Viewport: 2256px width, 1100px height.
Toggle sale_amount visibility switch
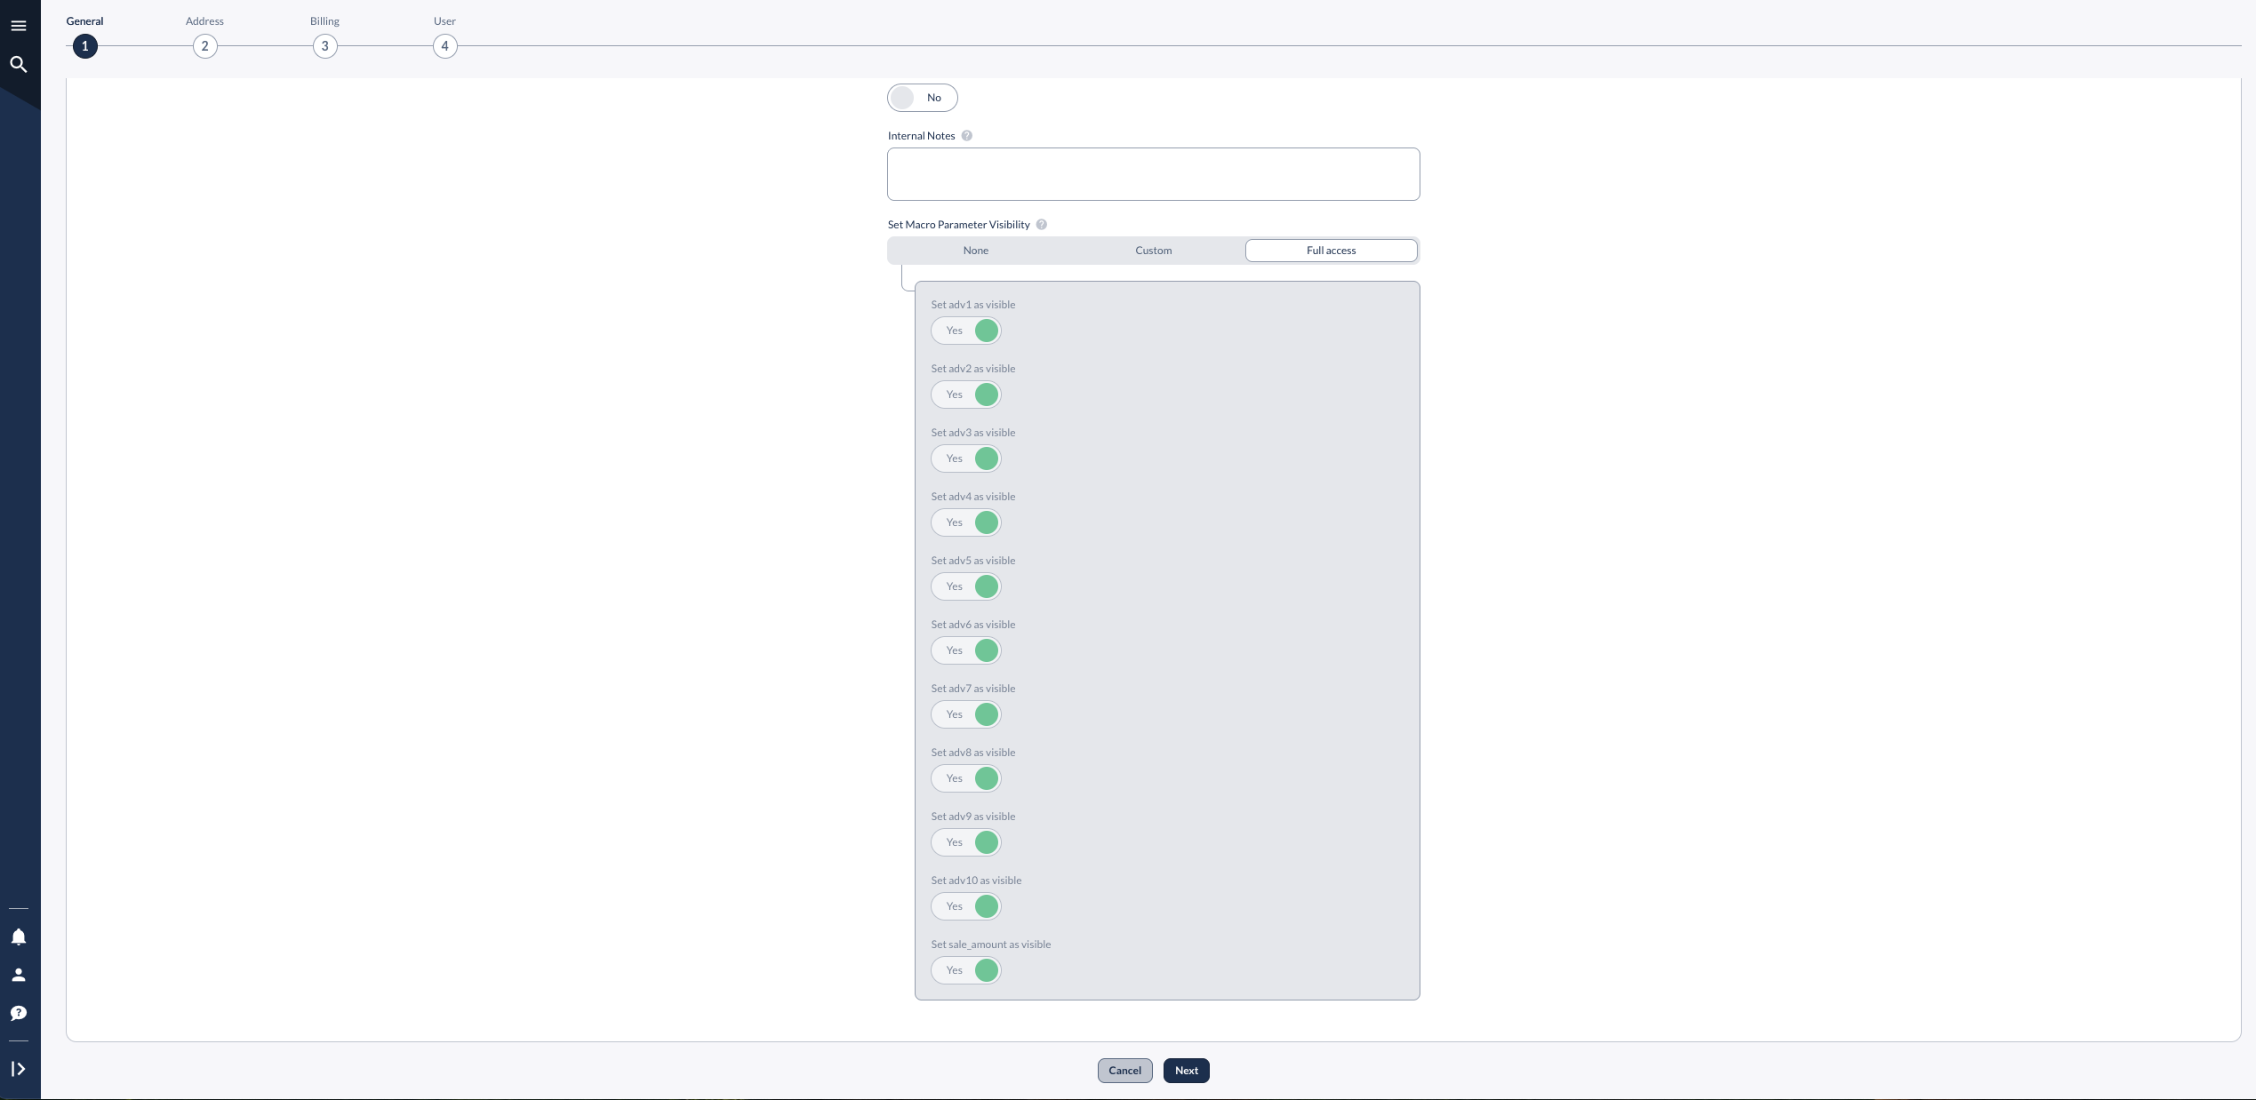(x=966, y=970)
